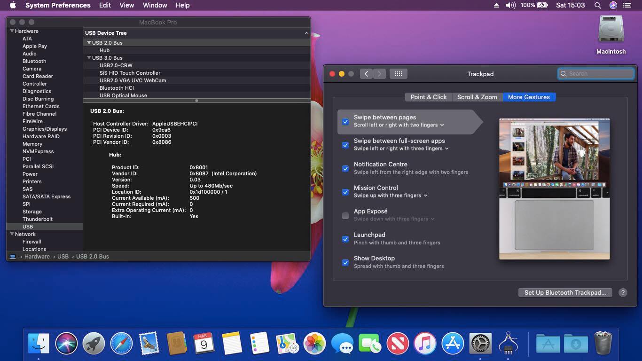Launch Safari from the Dock
Image resolution: width=642 pixels, height=361 pixels.
(121, 344)
